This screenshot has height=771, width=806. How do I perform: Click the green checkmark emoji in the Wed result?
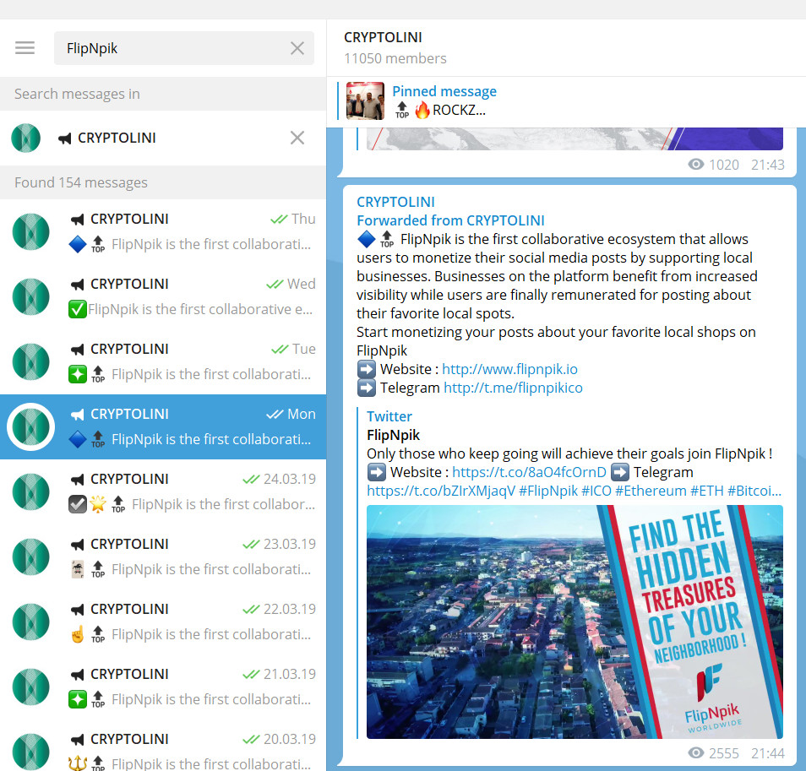[78, 309]
